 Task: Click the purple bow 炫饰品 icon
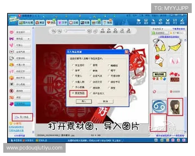click(x=11, y=39)
